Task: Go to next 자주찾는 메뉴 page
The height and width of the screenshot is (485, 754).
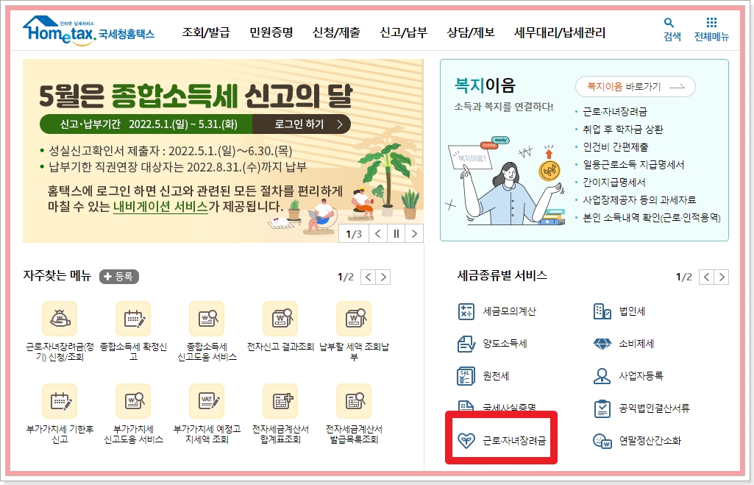Action: [383, 277]
